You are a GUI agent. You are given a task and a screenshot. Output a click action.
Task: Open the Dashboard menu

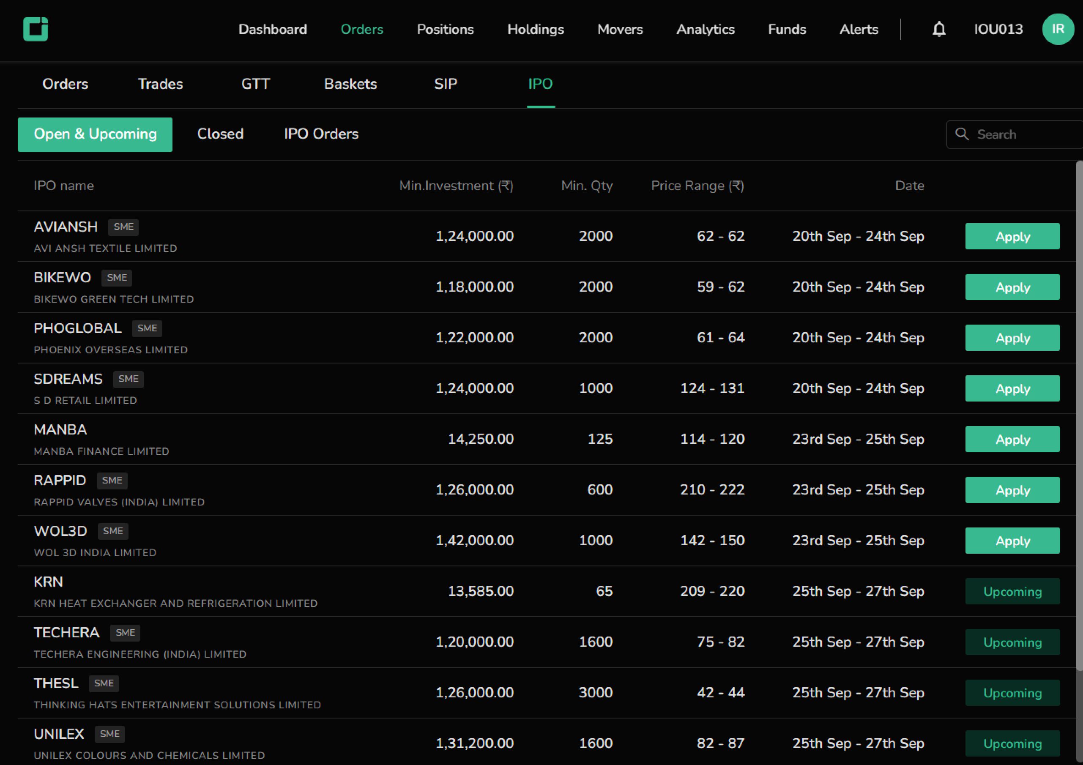273,29
